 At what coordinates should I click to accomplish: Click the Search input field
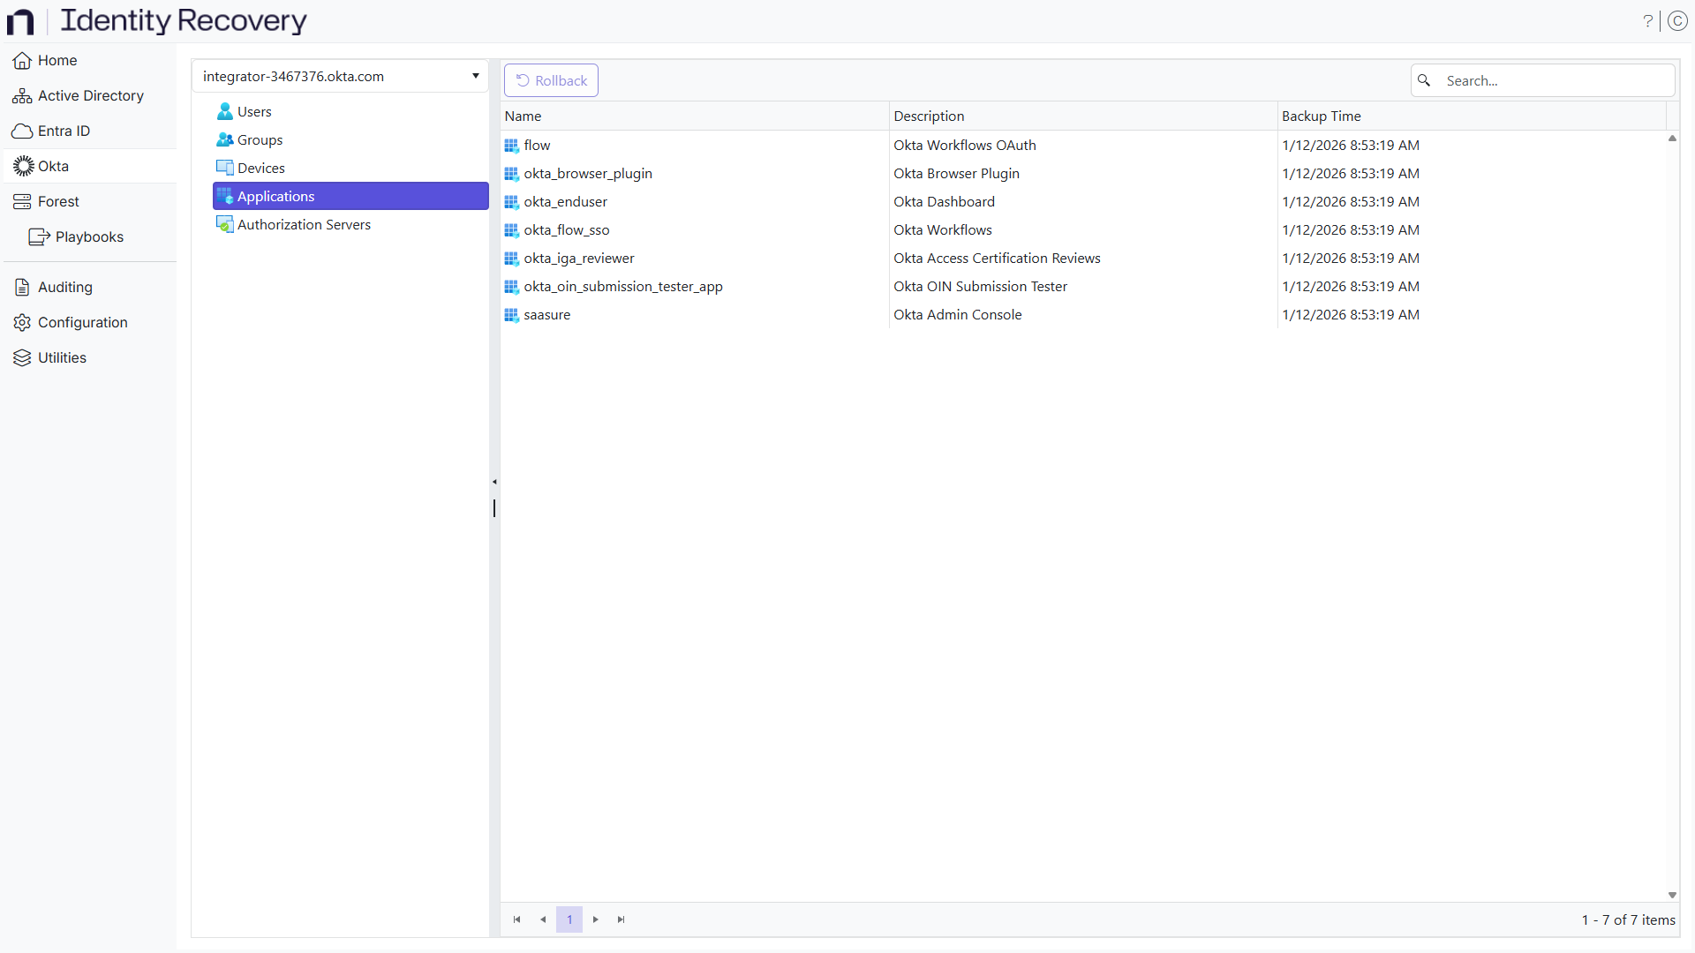pyautogui.click(x=1554, y=80)
